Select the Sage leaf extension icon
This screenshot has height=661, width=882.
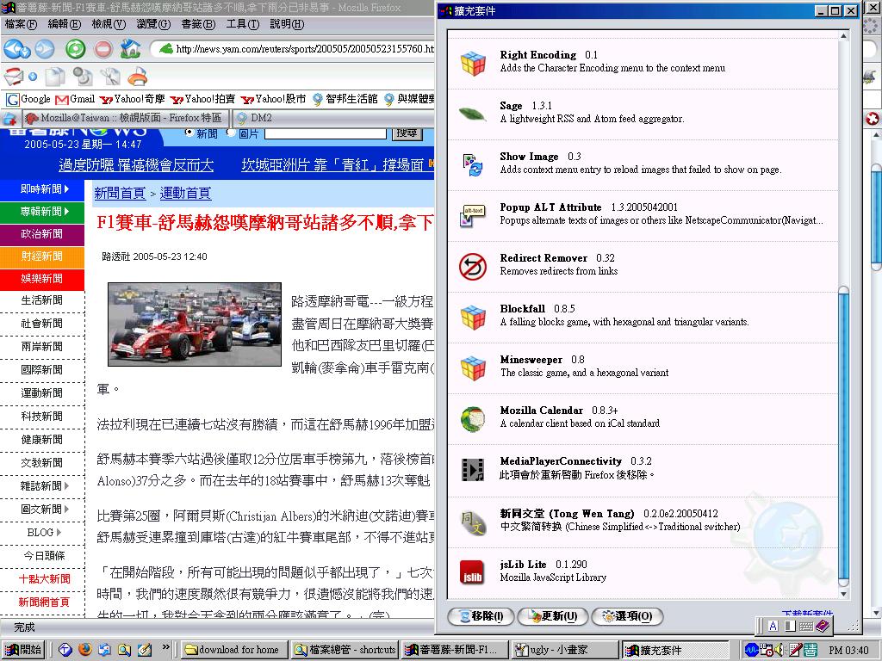pos(472,114)
